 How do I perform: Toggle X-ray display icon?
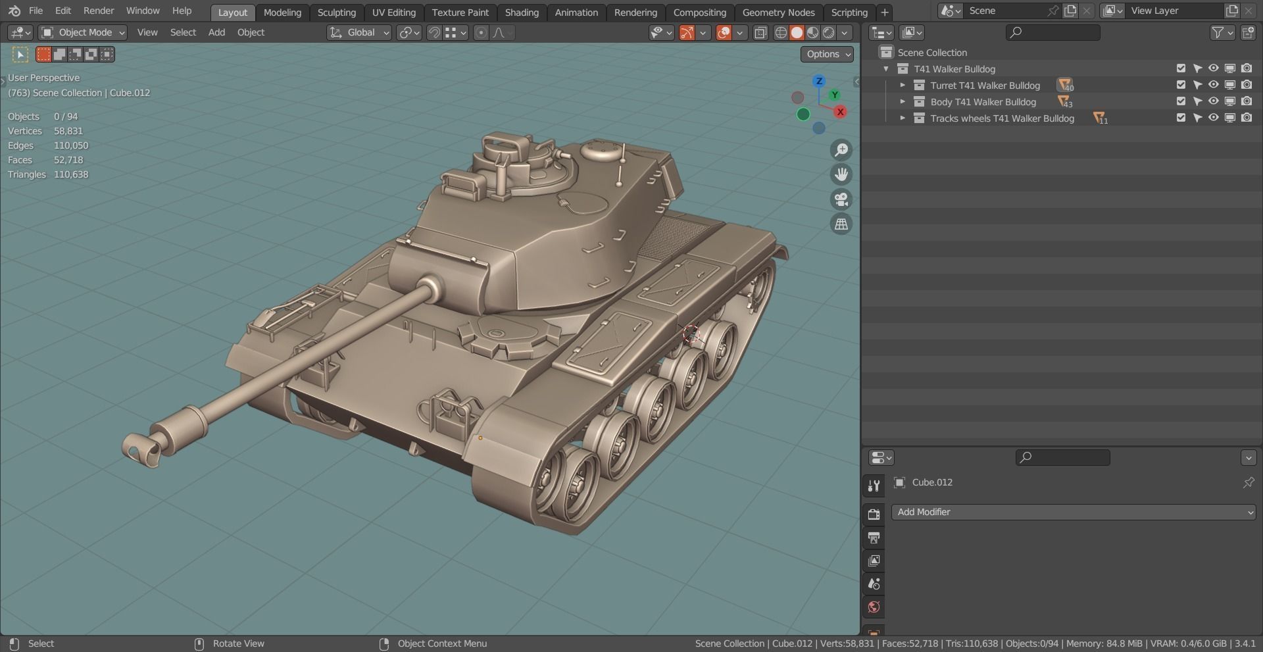[760, 32]
